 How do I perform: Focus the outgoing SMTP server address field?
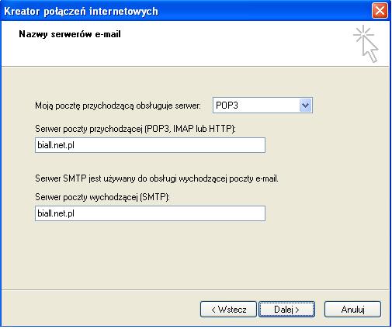click(150, 213)
